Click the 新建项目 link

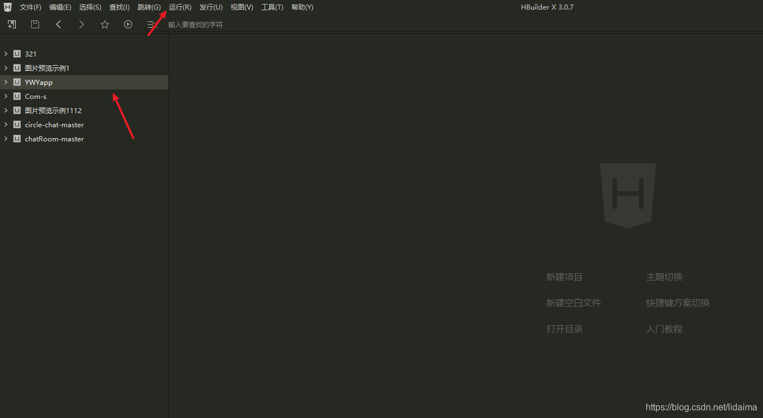pos(565,277)
